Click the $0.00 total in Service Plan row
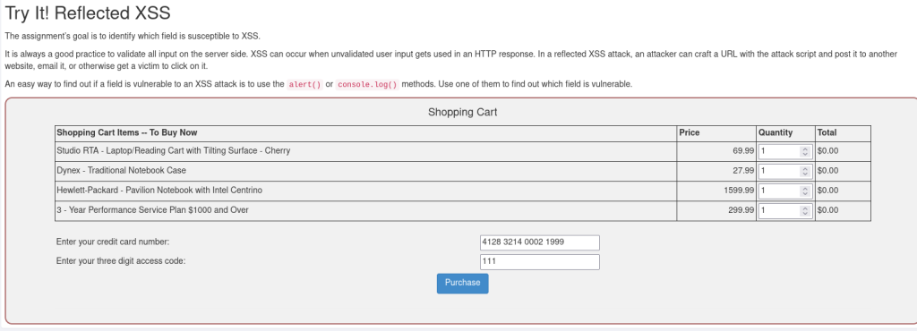The width and height of the screenshot is (917, 331). 827,209
